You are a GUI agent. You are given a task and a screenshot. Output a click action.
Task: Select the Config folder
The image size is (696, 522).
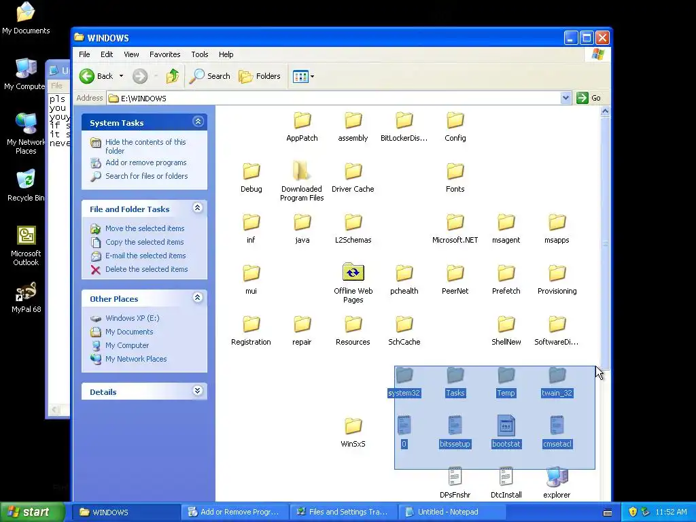pyautogui.click(x=455, y=126)
